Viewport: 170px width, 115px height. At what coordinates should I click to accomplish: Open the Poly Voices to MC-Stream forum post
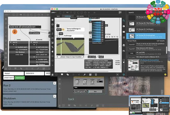tap(146, 49)
